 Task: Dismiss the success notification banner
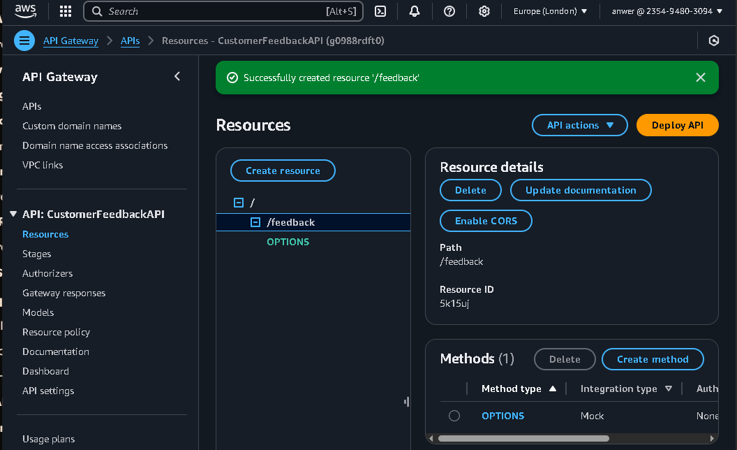700,77
